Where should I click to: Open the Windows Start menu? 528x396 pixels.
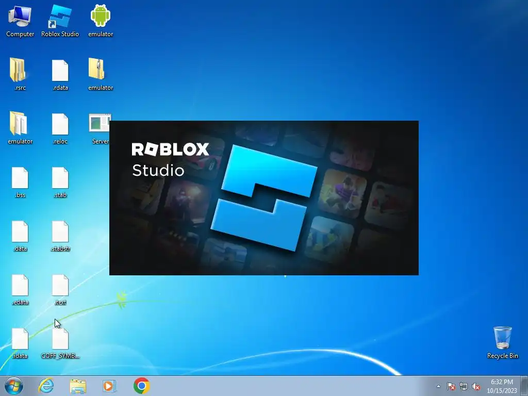[14, 386]
